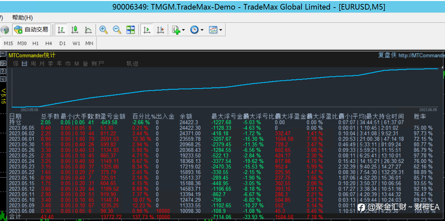Viewport: 445px width, 221px height.
Task: Switch to the 日 daily tab
Action: click(24, 64)
